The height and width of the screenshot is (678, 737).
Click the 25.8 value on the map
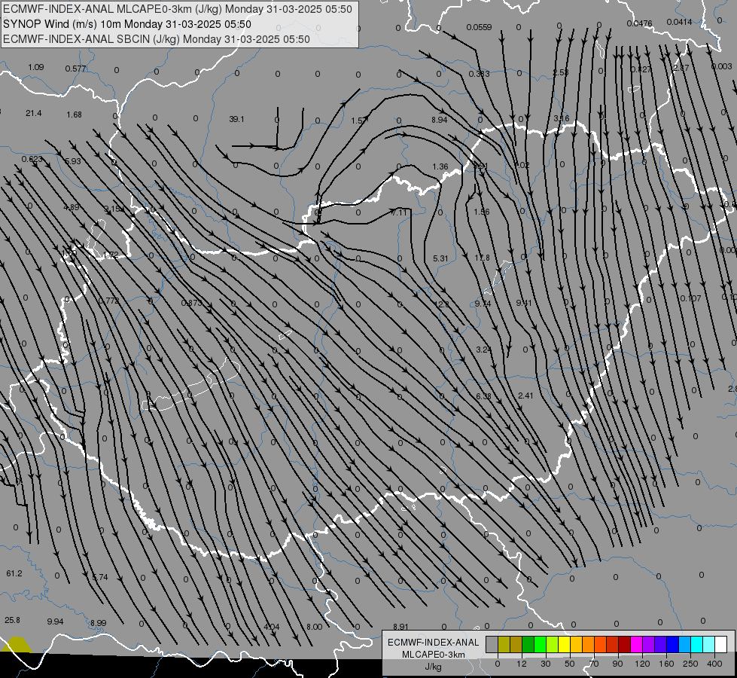click(12, 620)
